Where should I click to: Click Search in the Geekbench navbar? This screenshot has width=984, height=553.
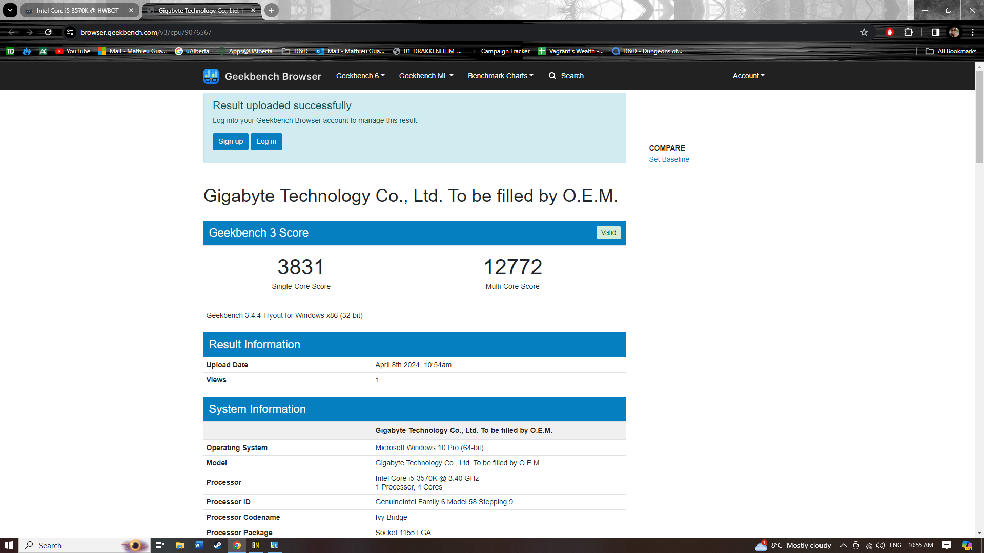click(x=566, y=76)
